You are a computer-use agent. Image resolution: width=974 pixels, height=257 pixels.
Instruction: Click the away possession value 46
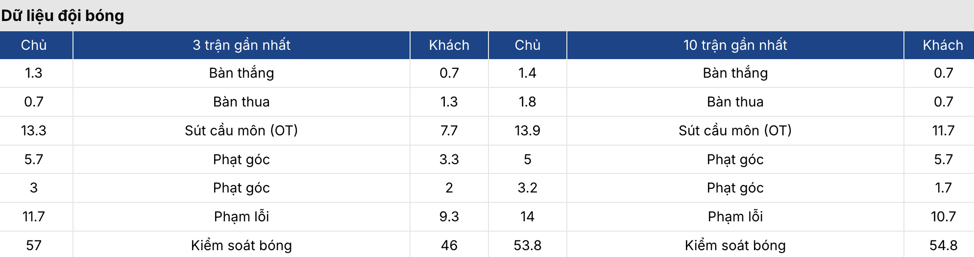tap(449, 245)
